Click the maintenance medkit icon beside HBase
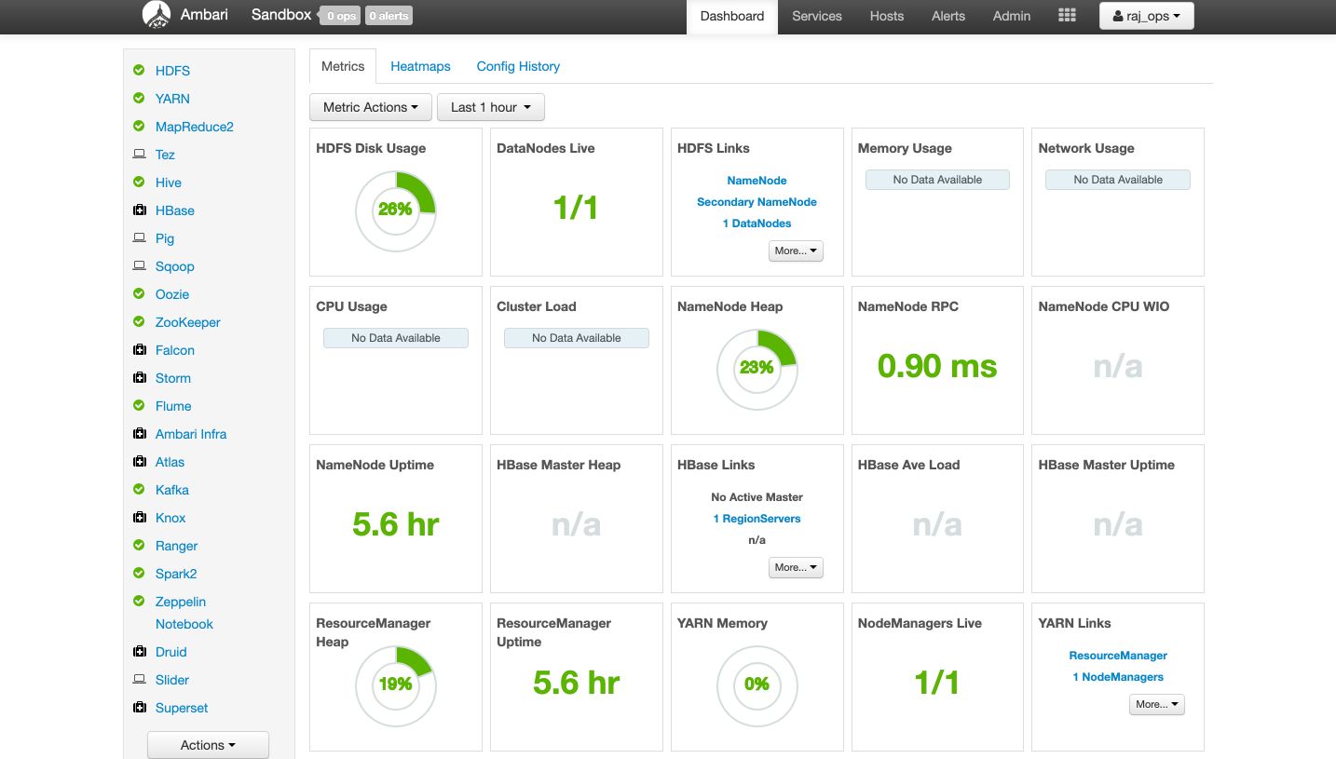This screenshot has width=1336, height=759. pos(139,210)
